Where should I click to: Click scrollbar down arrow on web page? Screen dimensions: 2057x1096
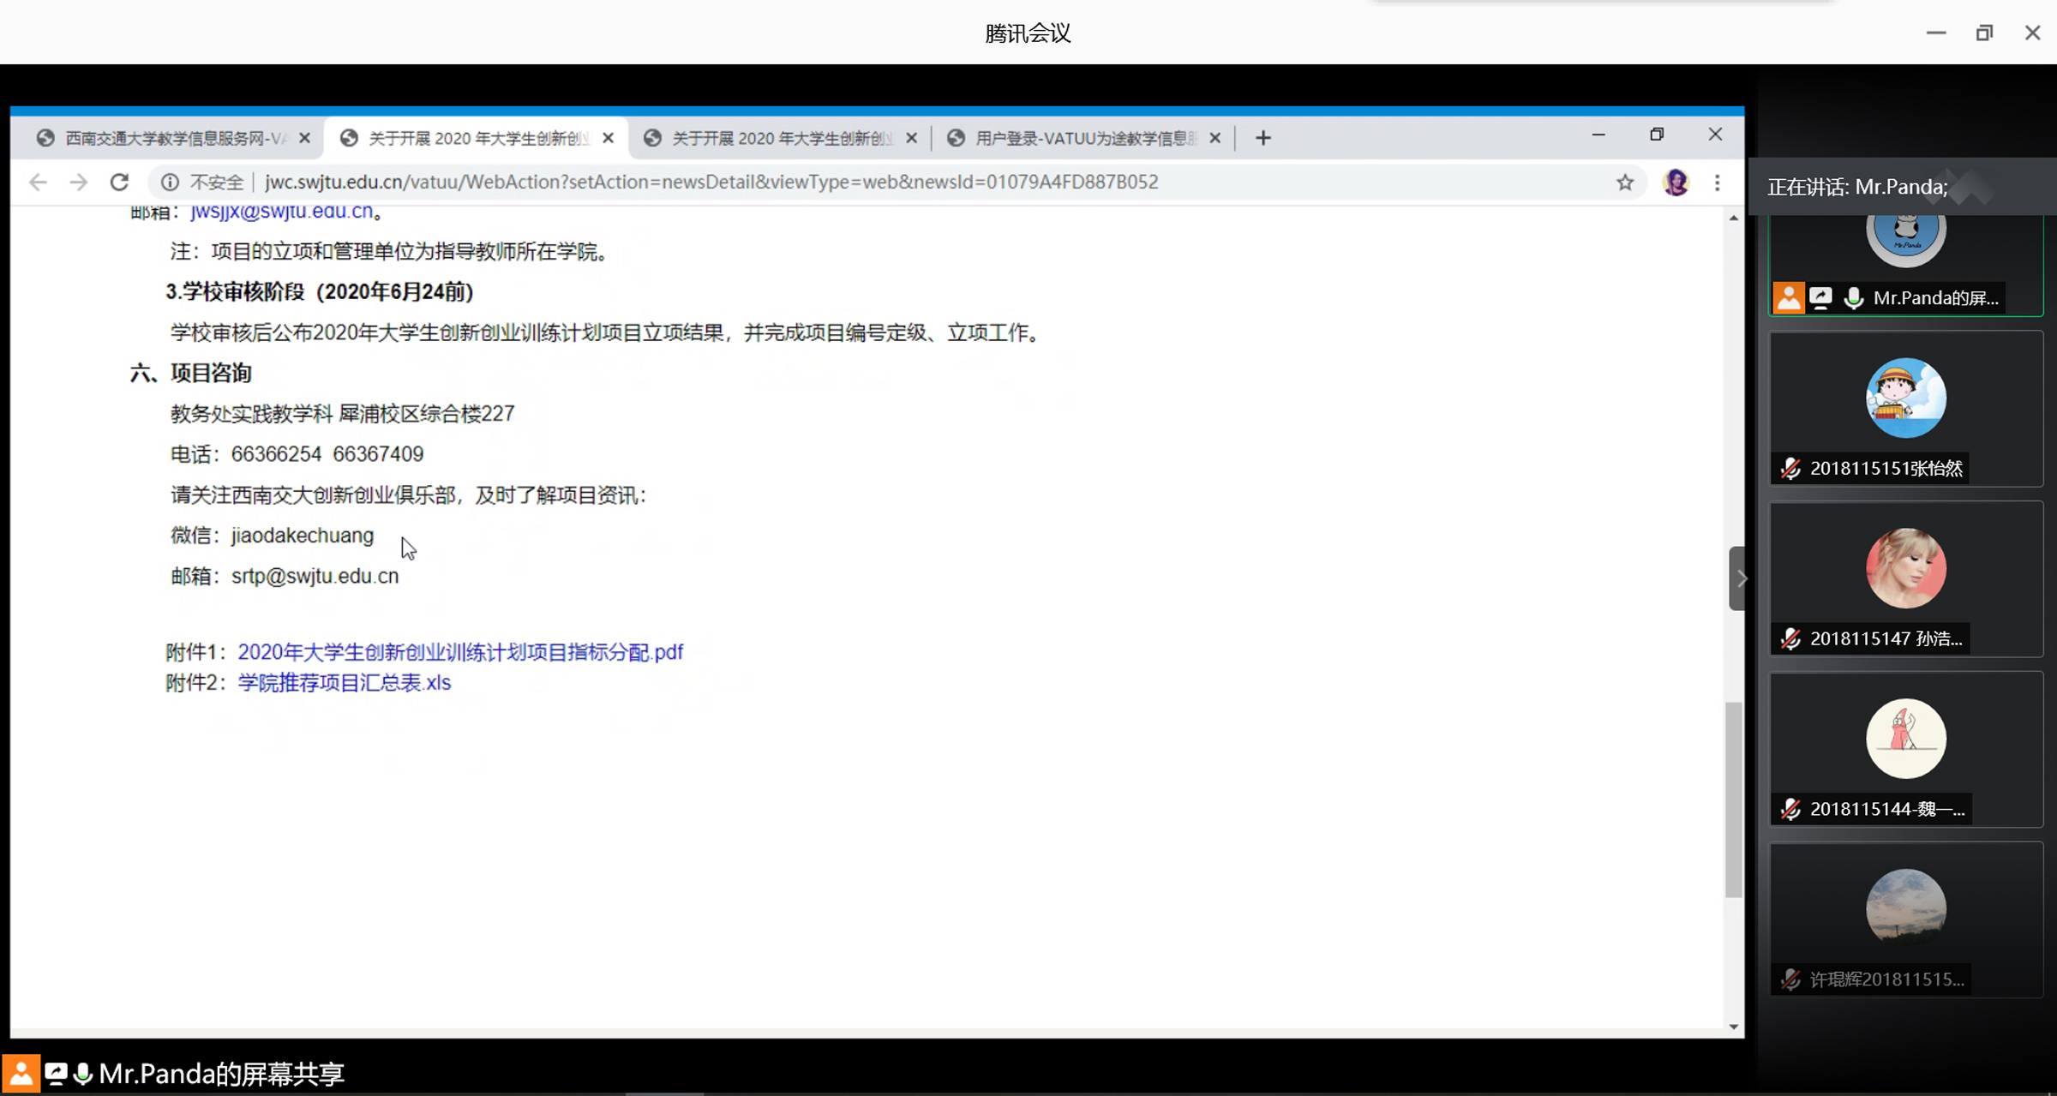1734,1026
